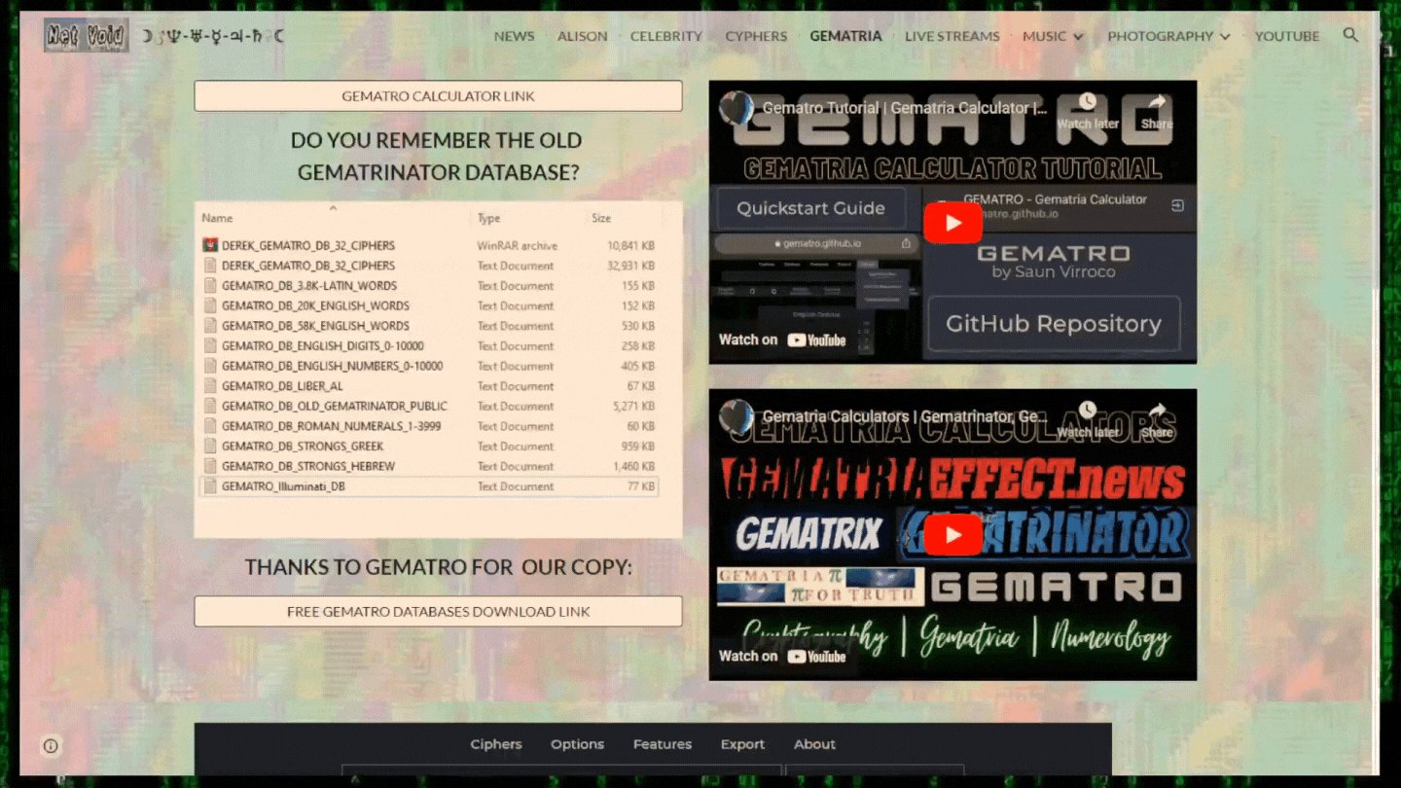1401x788 pixels.
Task: Click Watch on YouTube in Gematro Tutorial video
Action: 782,340
